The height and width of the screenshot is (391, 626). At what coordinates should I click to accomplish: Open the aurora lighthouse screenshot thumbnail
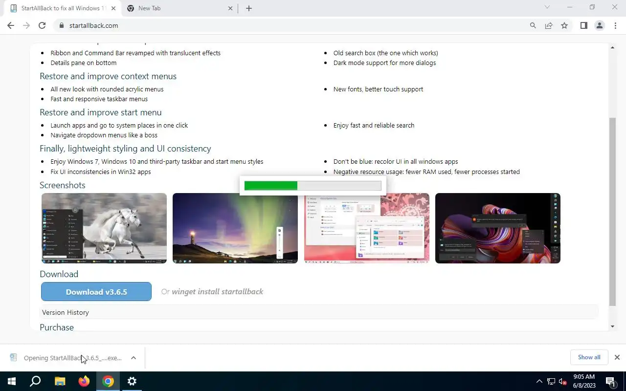tap(235, 228)
